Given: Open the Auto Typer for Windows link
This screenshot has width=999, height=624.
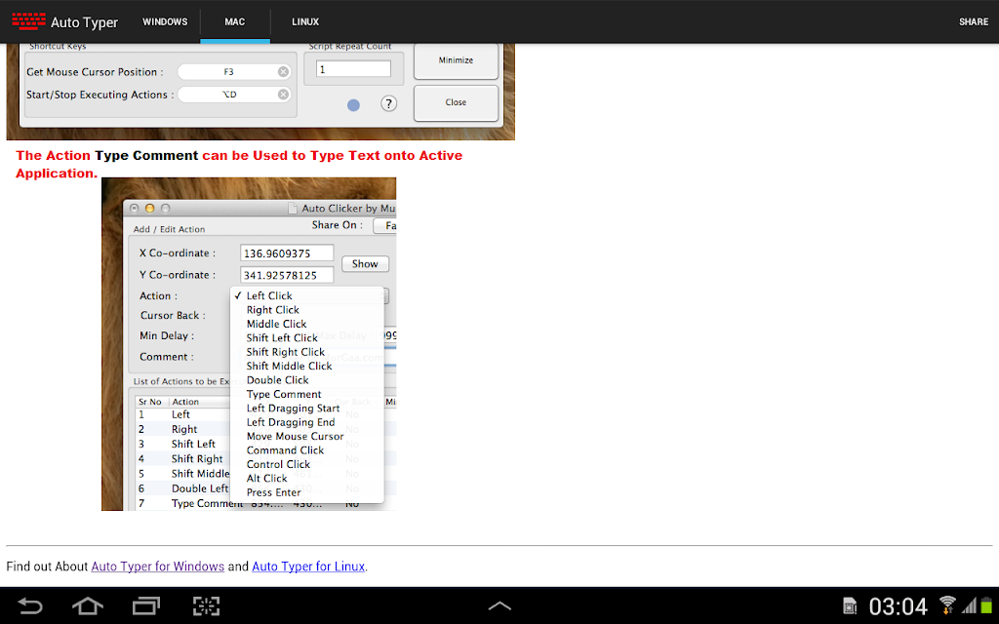Looking at the screenshot, I should (157, 566).
